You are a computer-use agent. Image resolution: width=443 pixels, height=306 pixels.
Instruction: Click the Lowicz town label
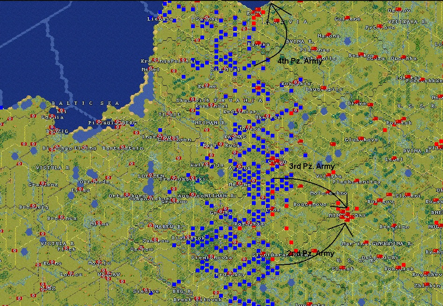[x=71, y=274]
